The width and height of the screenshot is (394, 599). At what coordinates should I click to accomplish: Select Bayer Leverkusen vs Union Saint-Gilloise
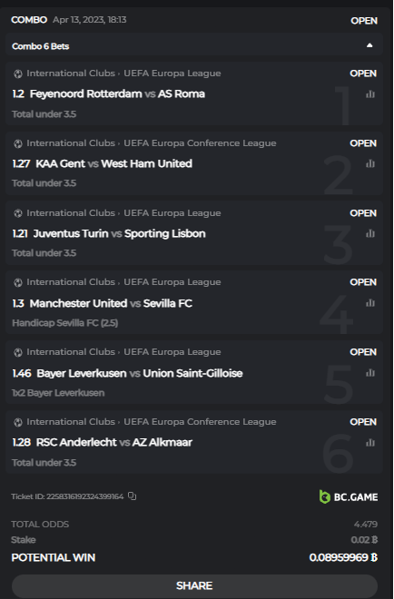coord(140,373)
